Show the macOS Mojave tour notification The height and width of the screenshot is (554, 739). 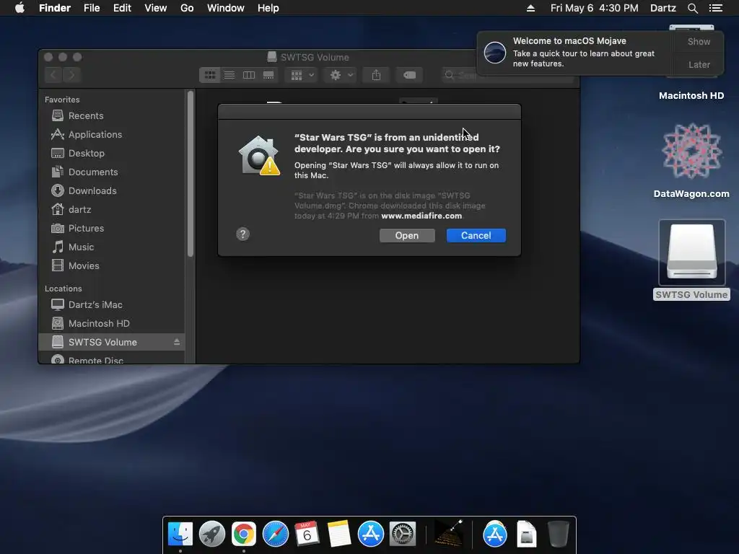pyautogui.click(x=699, y=41)
